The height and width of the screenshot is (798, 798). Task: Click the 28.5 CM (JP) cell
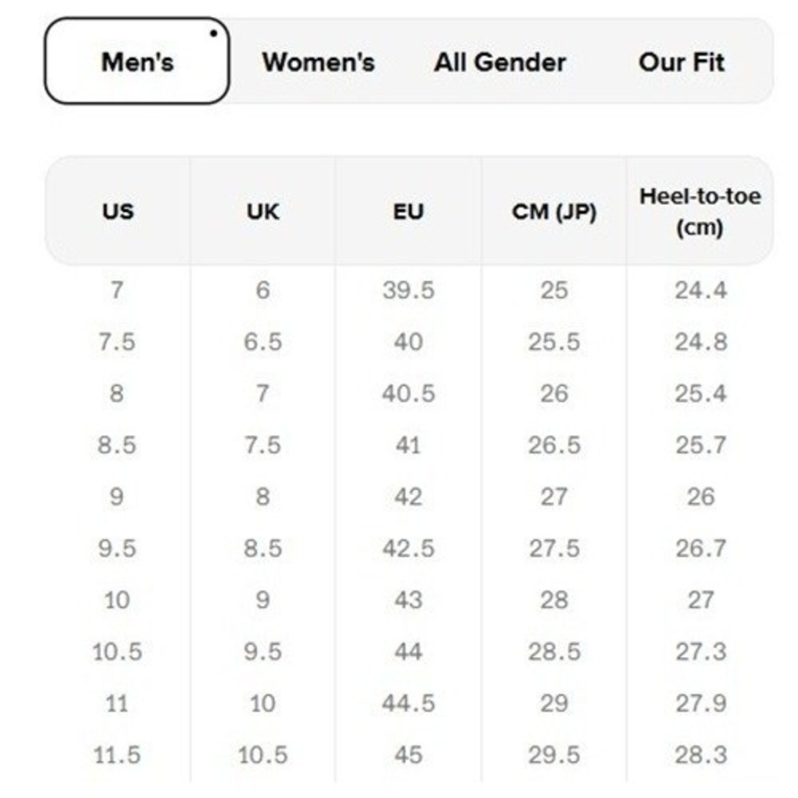coord(555,652)
